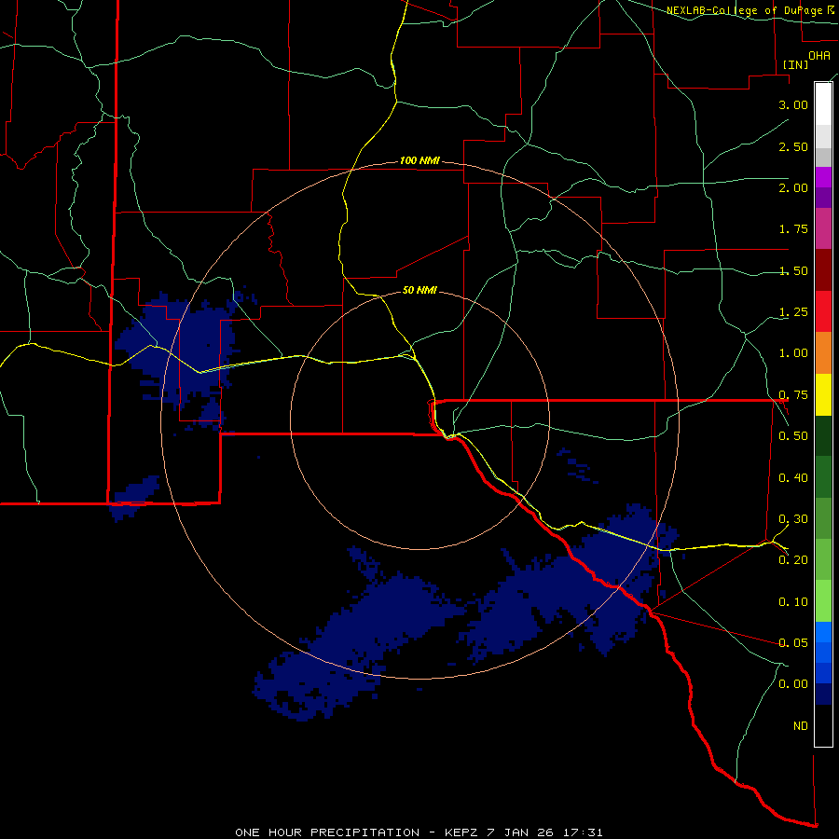Select the 1.00 legend value
Viewport: 839px width, 839px height.
[x=793, y=353]
